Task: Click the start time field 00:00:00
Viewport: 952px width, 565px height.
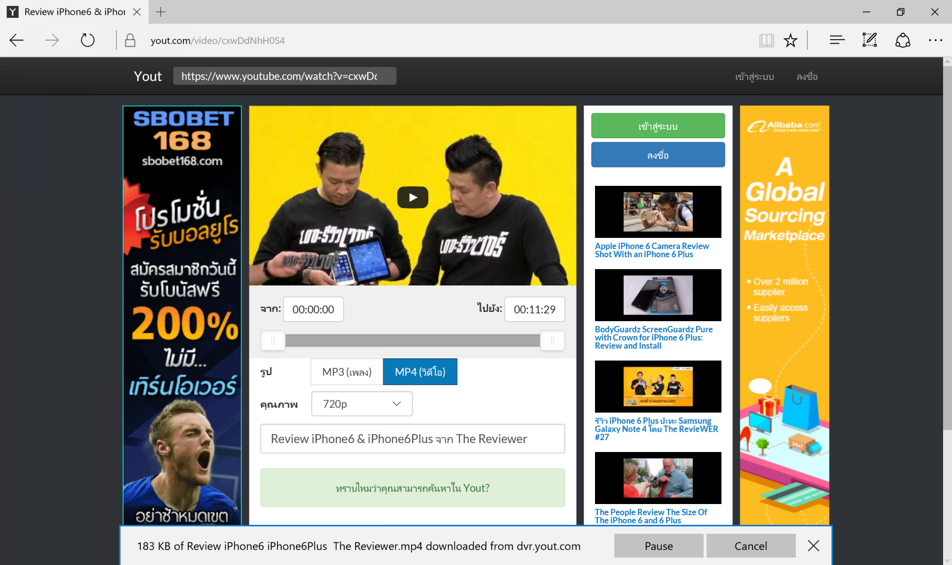Action: point(313,309)
